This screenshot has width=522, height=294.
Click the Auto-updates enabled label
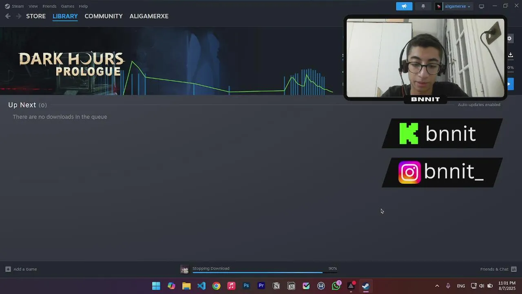coord(479,105)
